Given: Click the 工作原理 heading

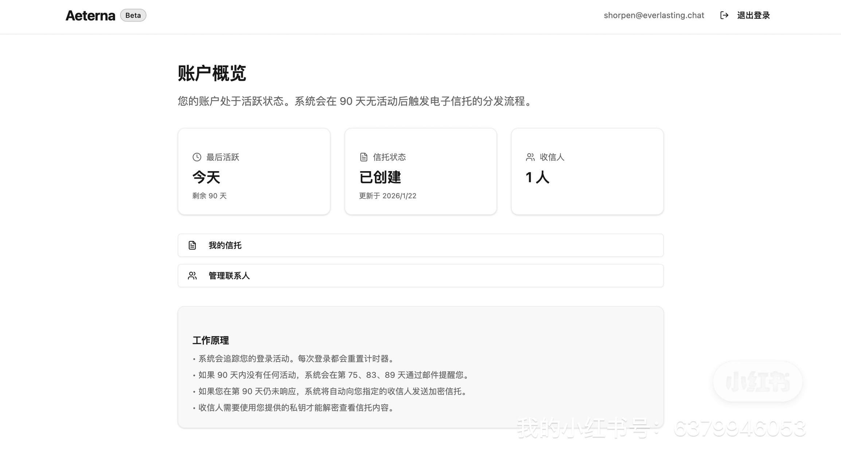Looking at the screenshot, I should [x=211, y=340].
